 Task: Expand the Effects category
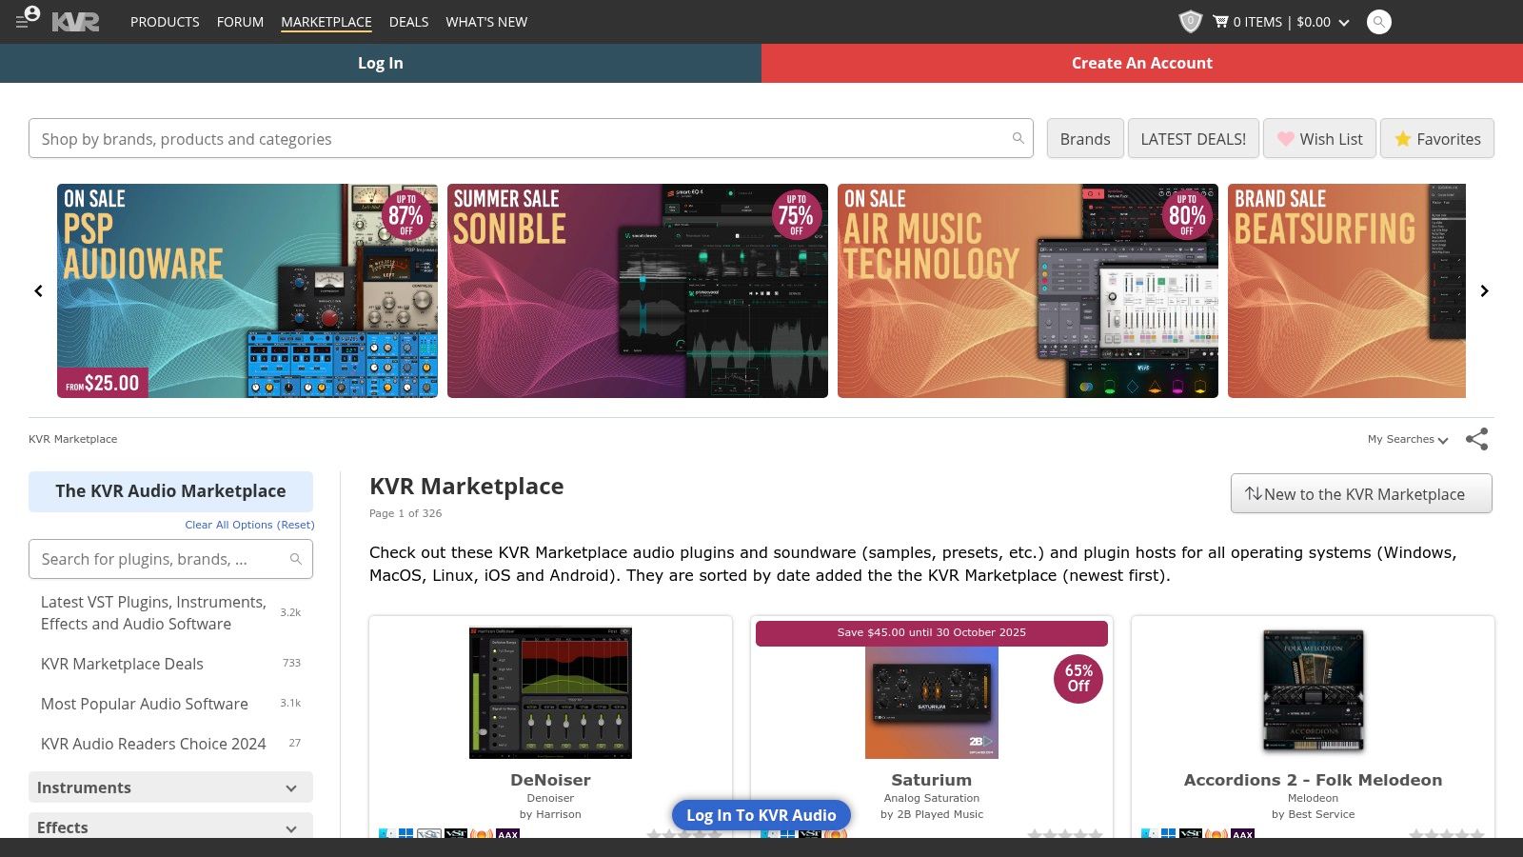169,827
